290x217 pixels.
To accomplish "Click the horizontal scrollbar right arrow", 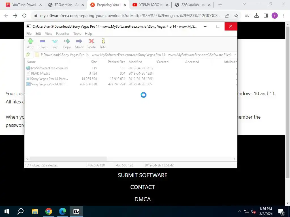I will click(x=234, y=159).
